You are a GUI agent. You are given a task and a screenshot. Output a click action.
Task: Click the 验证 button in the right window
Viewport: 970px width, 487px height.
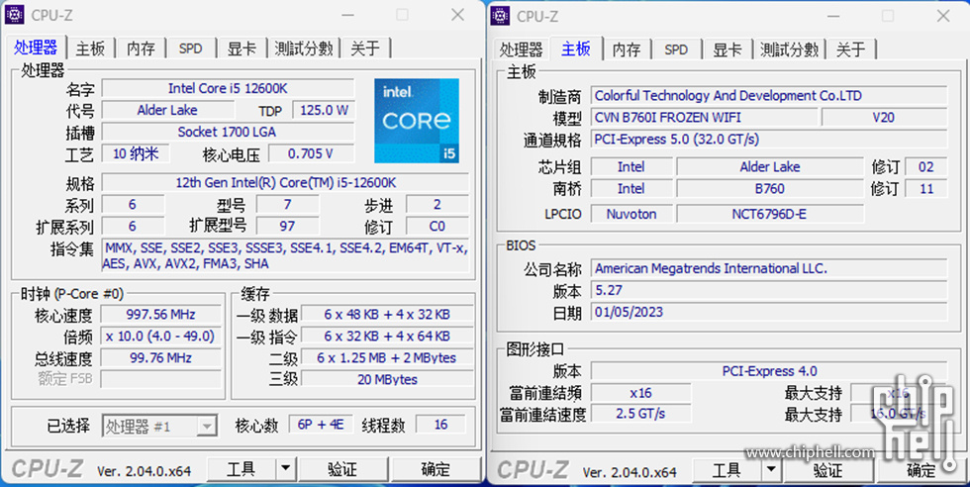pos(828,470)
